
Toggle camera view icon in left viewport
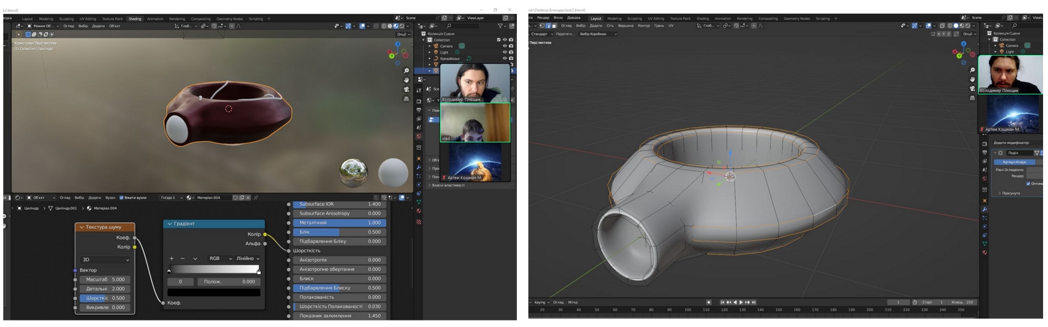tap(406, 89)
